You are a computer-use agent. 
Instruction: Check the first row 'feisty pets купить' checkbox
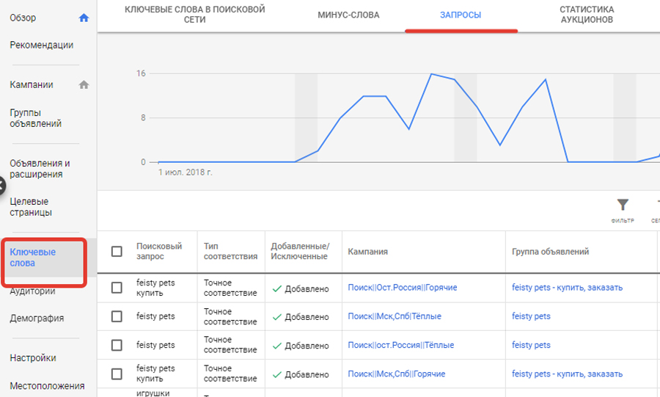(117, 288)
